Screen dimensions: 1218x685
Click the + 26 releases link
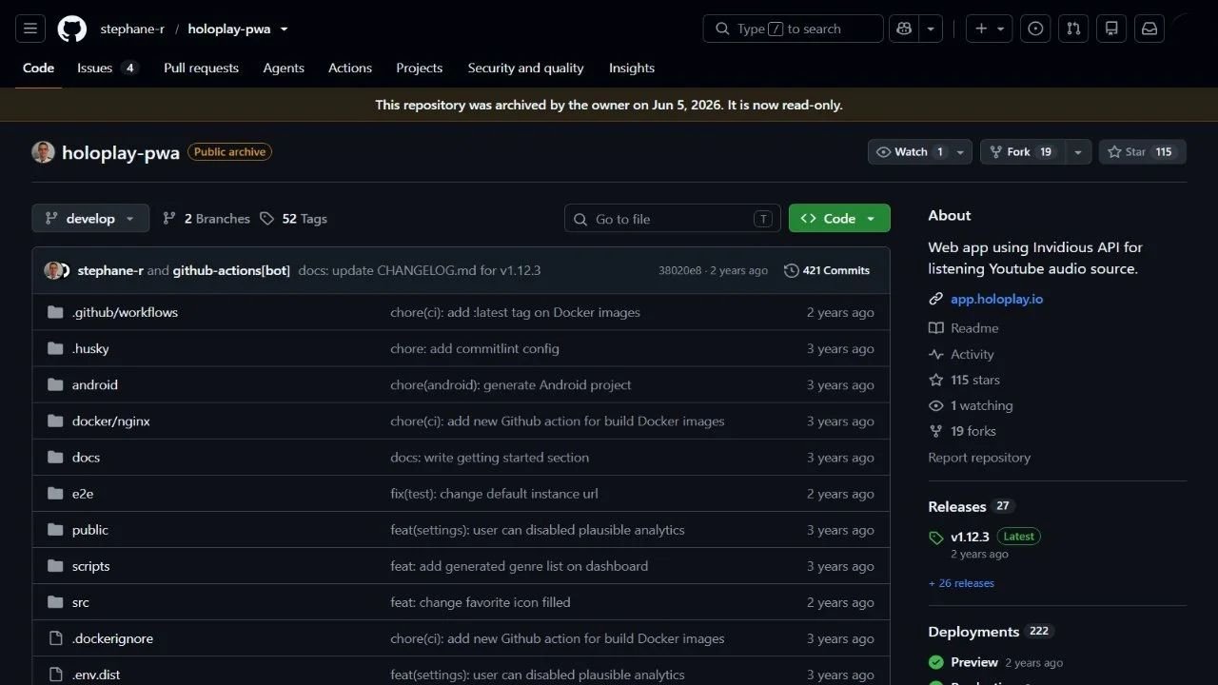(x=961, y=583)
